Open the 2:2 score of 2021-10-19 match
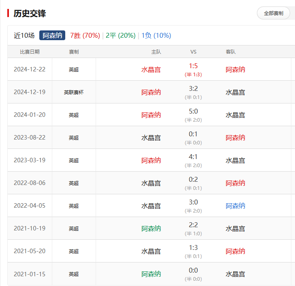The width and height of the screenshot is (295, 286). pos(193,225)
